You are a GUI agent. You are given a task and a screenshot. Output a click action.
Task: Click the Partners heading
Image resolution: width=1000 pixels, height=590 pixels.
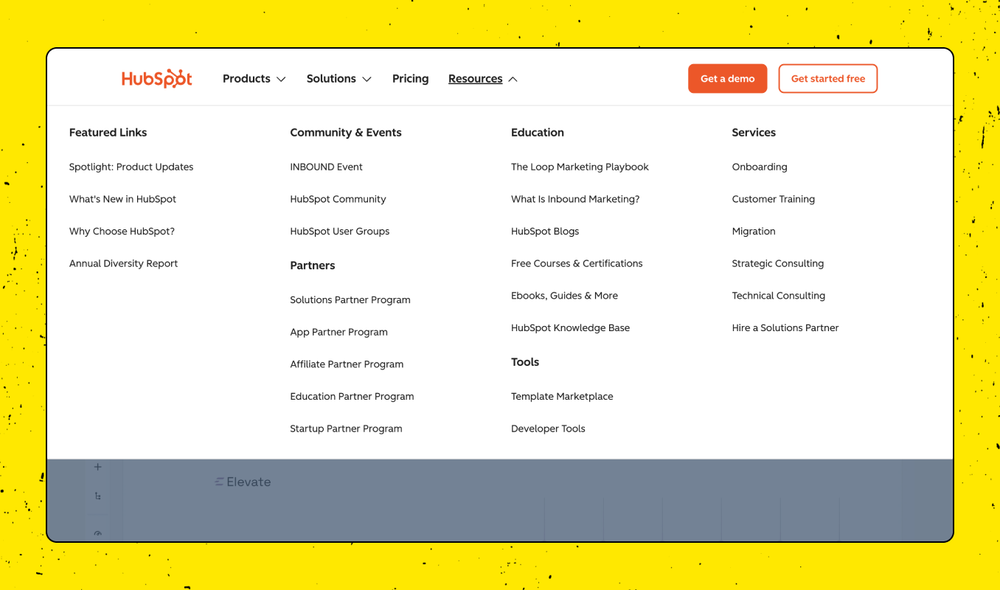[x=312, y=265]
